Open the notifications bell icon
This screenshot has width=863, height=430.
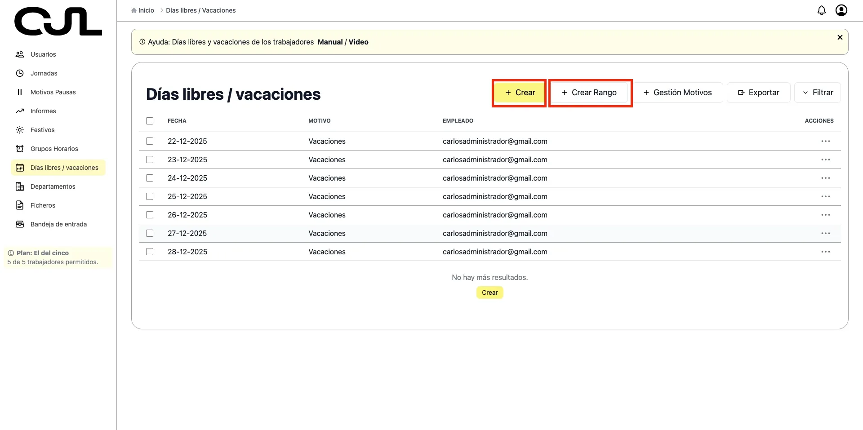821,10
